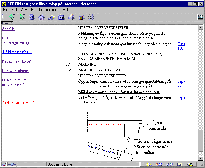Viewport: 205px width, 168px height.
Task: Open Composer from the component bar
Action: [x=190, y=164]
